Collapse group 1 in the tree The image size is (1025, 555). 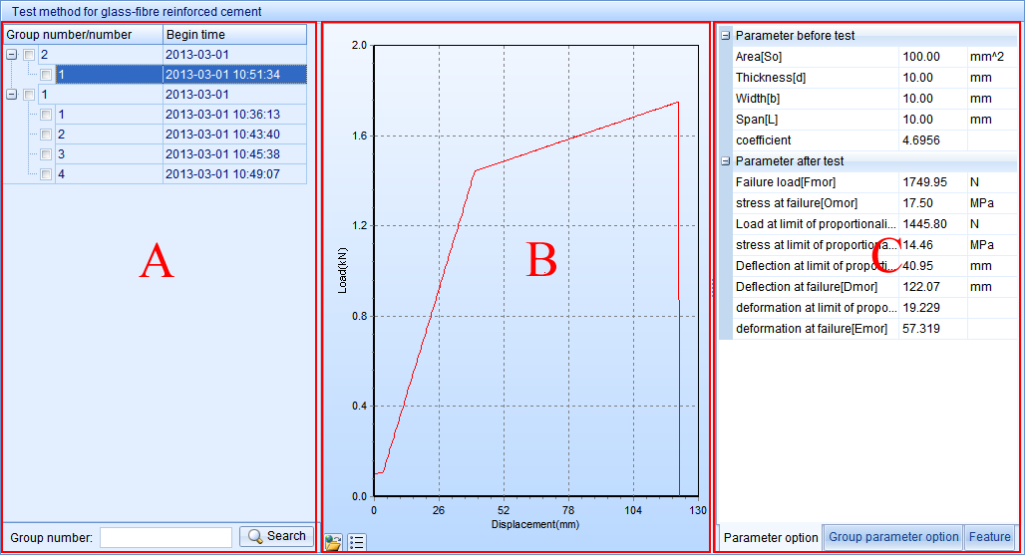click(x=11, y=95)
